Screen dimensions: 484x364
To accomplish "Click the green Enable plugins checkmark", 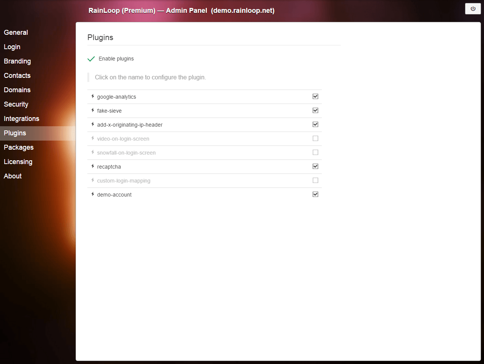I will 91,59.
